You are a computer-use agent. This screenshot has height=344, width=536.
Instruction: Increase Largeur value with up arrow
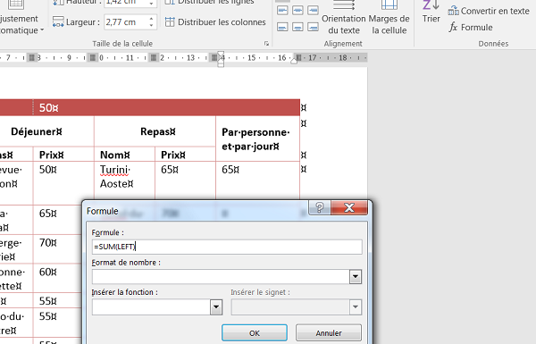click(x=151, y=19)
